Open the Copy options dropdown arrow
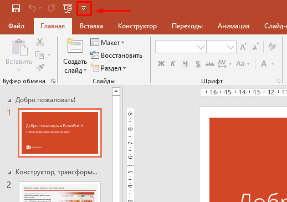The height and width of the screenshot is (202, 287). pyautogui.click(x=49, y=55)
